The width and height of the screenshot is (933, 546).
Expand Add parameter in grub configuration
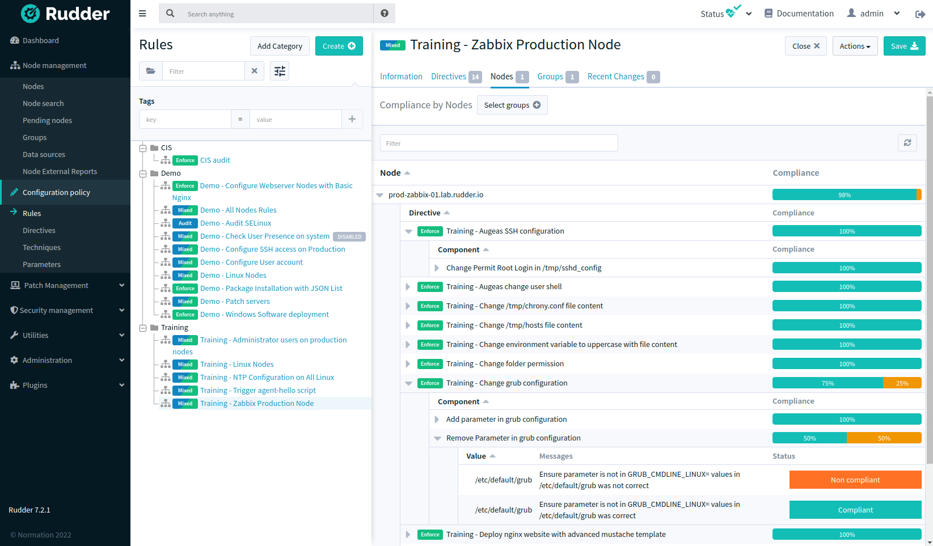pos(437,420)
